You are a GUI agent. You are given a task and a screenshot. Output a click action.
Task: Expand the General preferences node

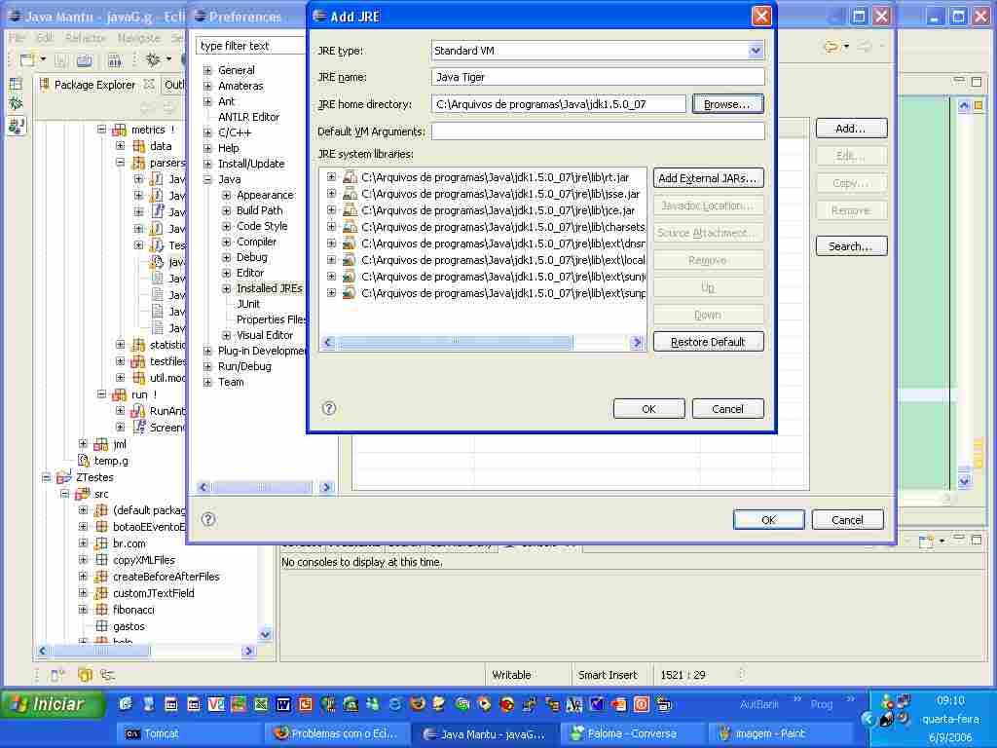(207, 70)
